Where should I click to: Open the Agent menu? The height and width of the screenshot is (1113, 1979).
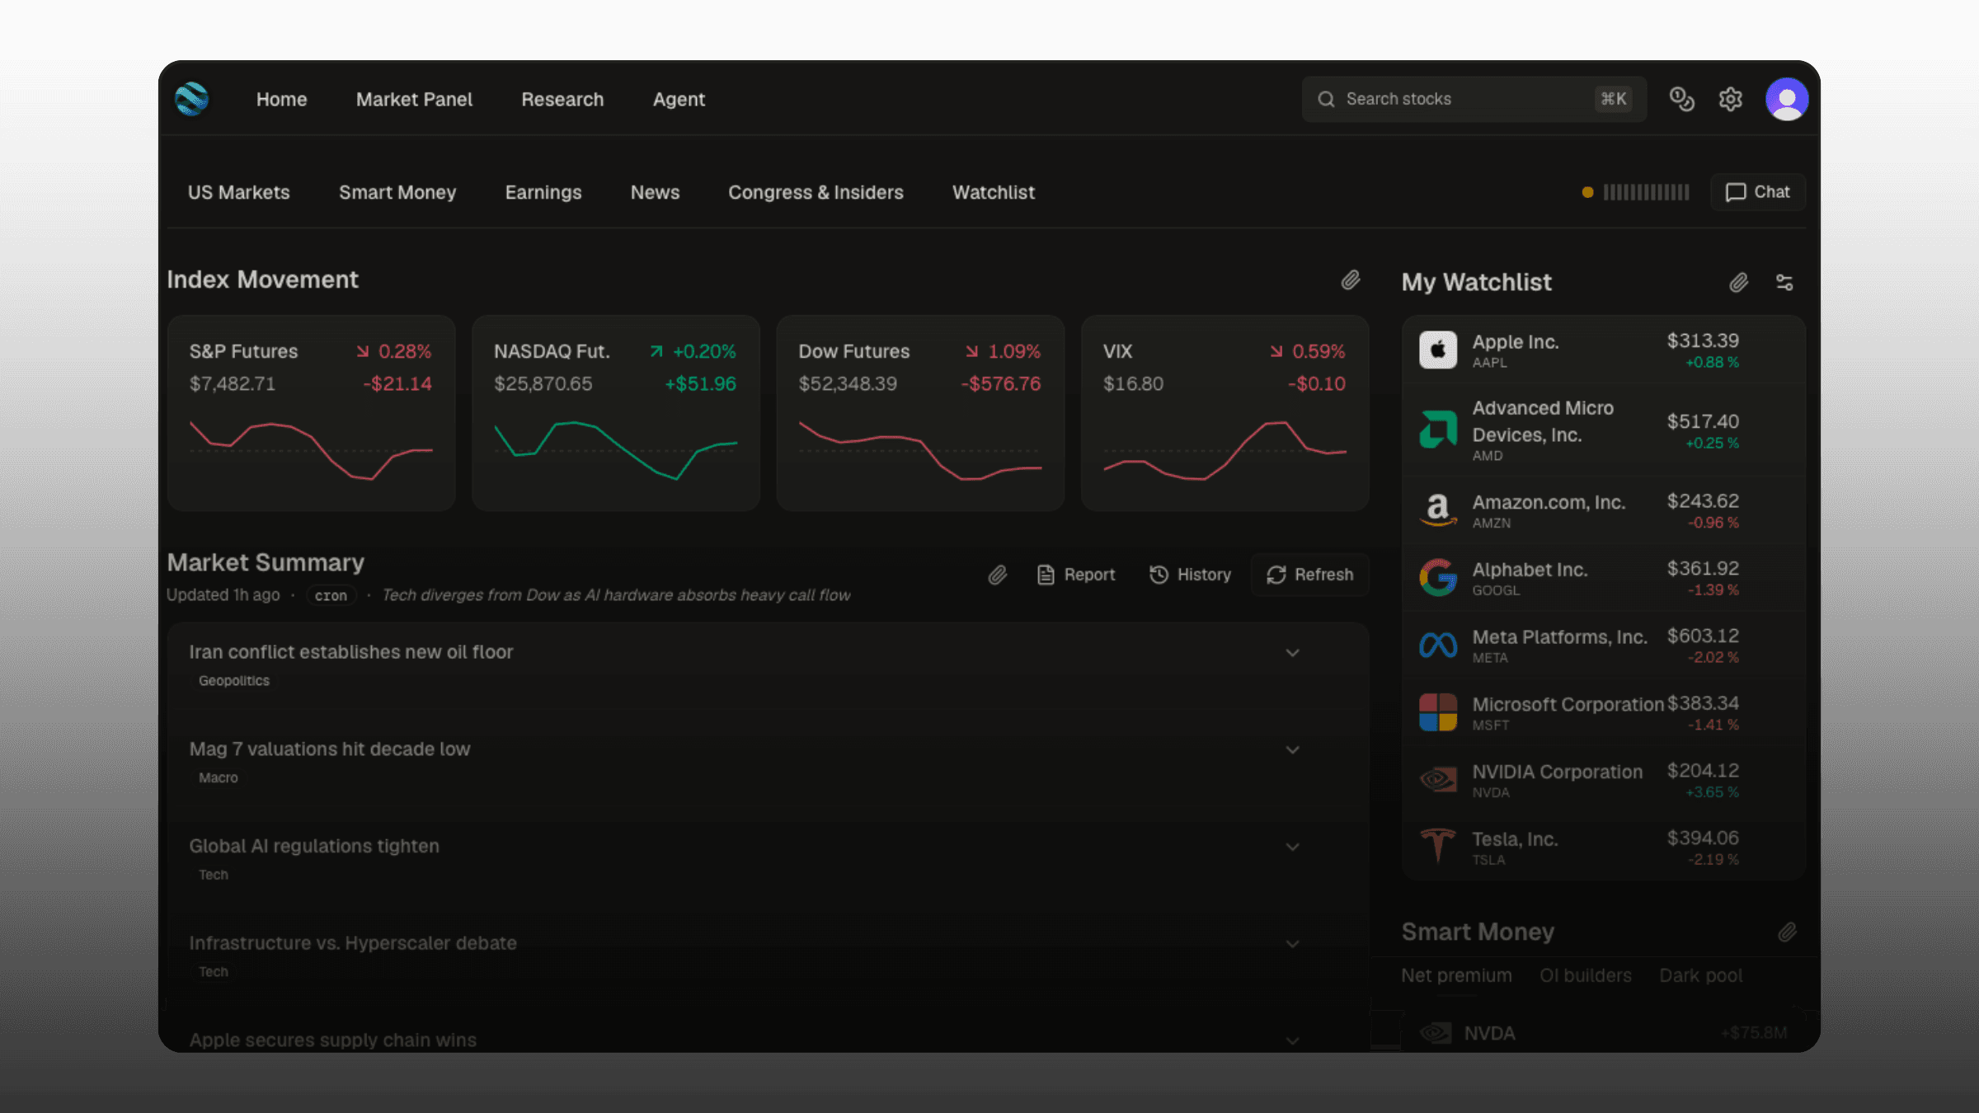pos(679,99)
